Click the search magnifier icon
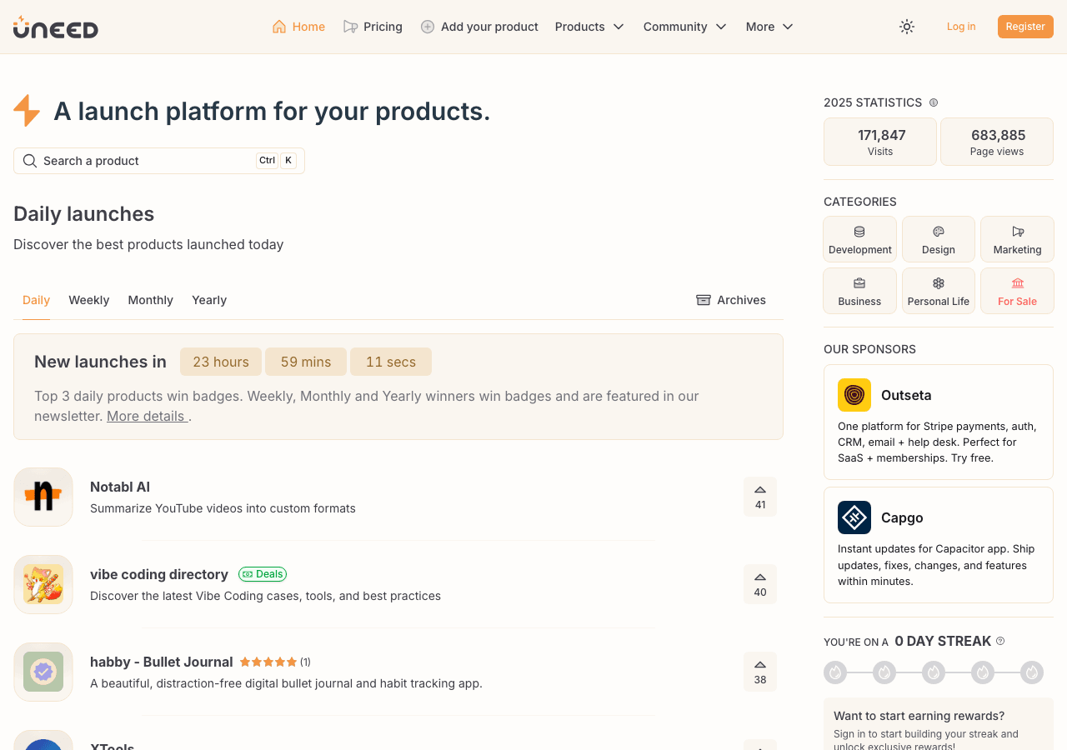The height and width of the screenshot is (750, 1067). 30,161
